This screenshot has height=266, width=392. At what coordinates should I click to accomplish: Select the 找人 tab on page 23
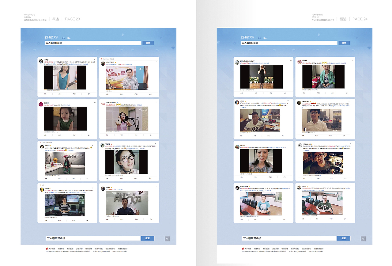69,38
